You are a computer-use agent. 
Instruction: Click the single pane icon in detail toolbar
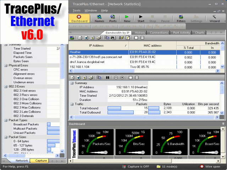tap(131, 78)
